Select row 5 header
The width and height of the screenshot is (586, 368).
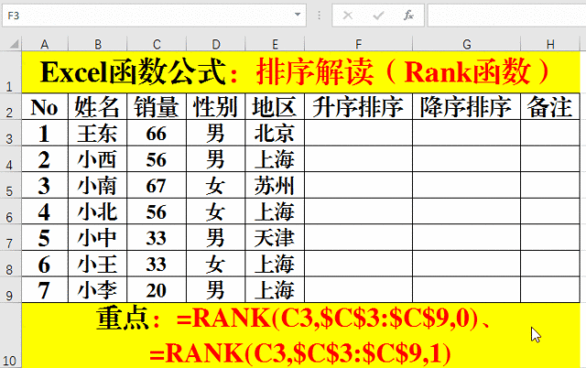10,185
